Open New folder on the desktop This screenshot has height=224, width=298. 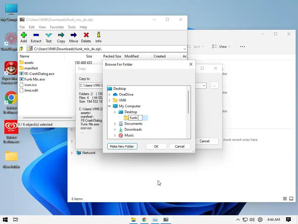[11, 160]
